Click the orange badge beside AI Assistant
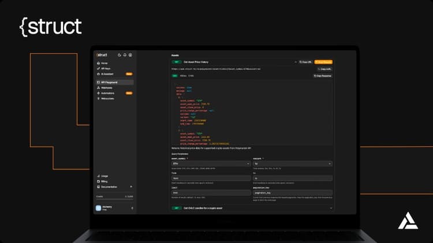The height and width of the screenshot is (243, 433). point(129,74)
